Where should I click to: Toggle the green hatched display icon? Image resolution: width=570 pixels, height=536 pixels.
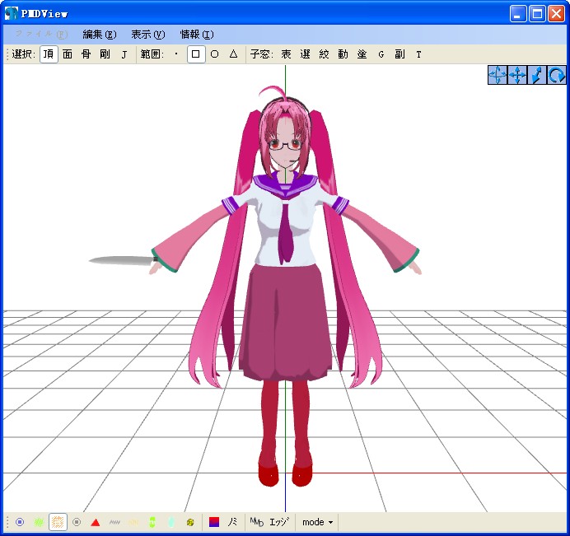coord(39,522)
